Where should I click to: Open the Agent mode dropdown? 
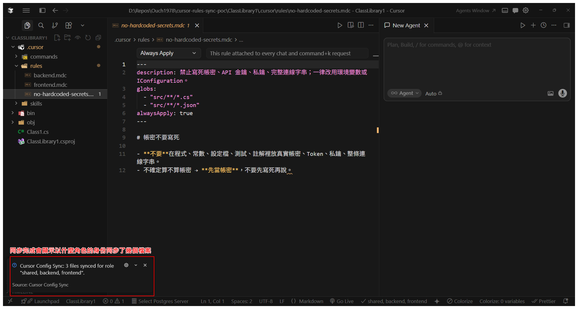click(404, 93)
